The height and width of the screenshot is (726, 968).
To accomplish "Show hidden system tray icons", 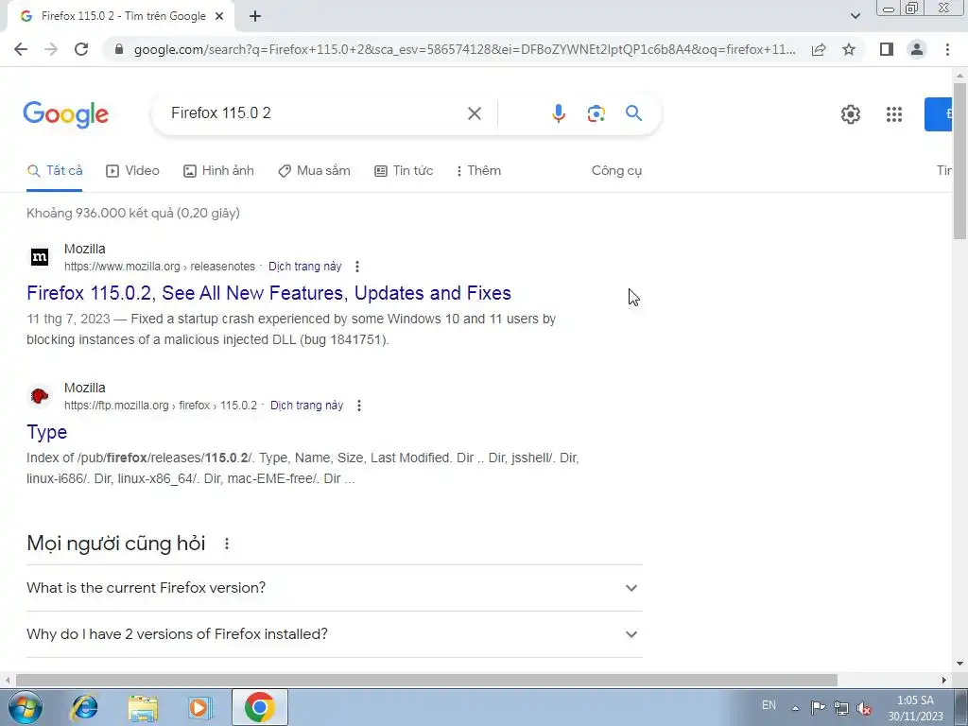I will coord(795,708).
